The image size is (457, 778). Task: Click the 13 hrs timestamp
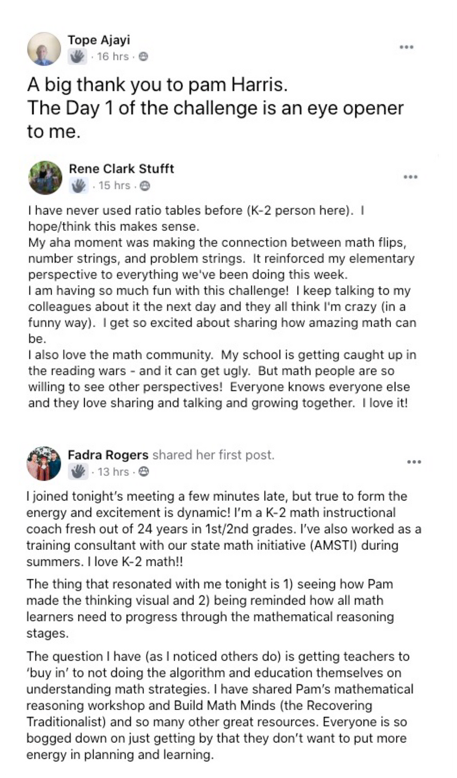pos(113,471)
